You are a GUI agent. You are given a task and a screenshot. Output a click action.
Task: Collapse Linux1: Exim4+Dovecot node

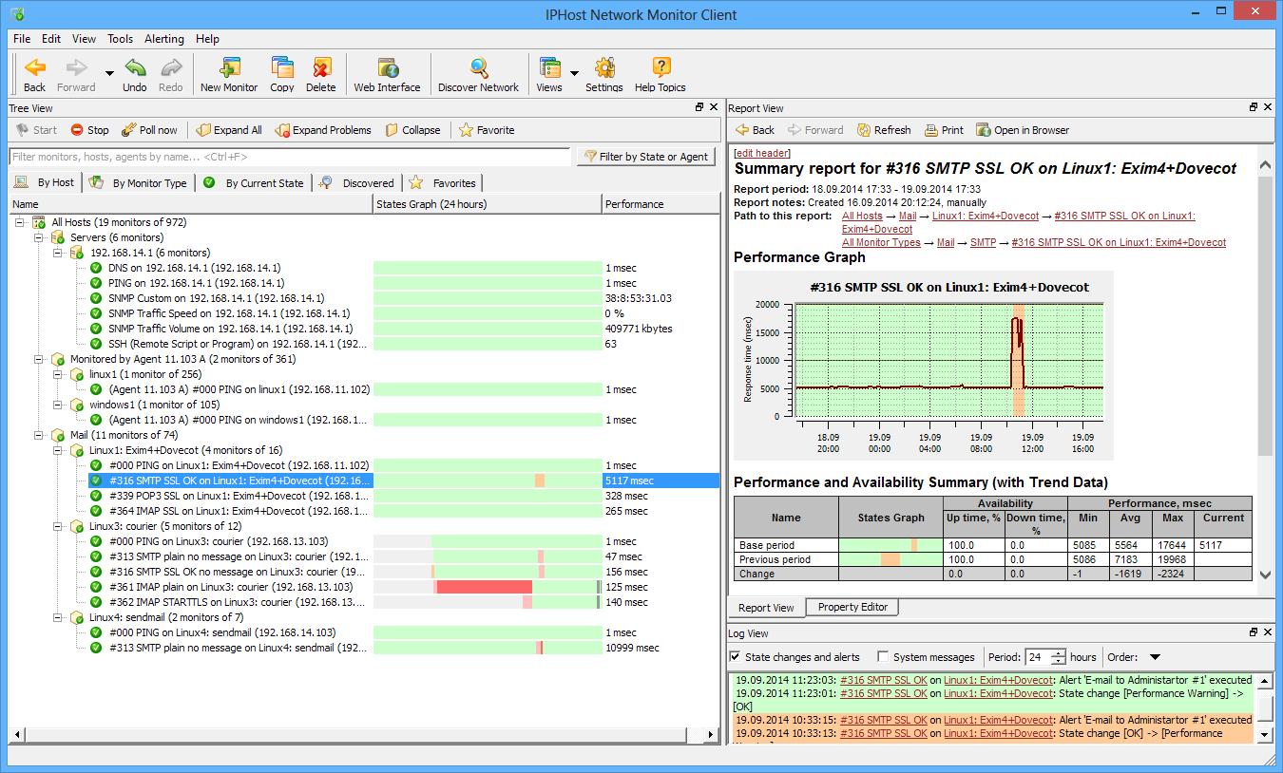point(58,450)
